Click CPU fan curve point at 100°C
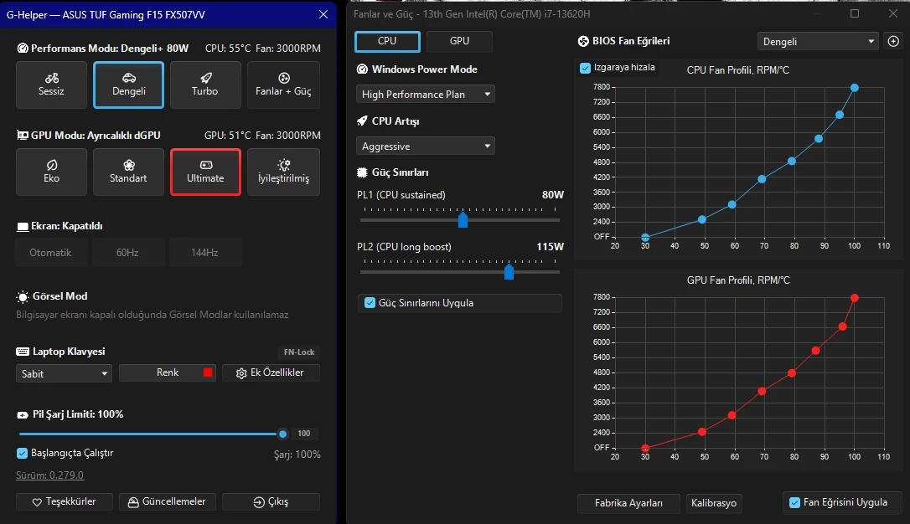 tap(855, 88)
